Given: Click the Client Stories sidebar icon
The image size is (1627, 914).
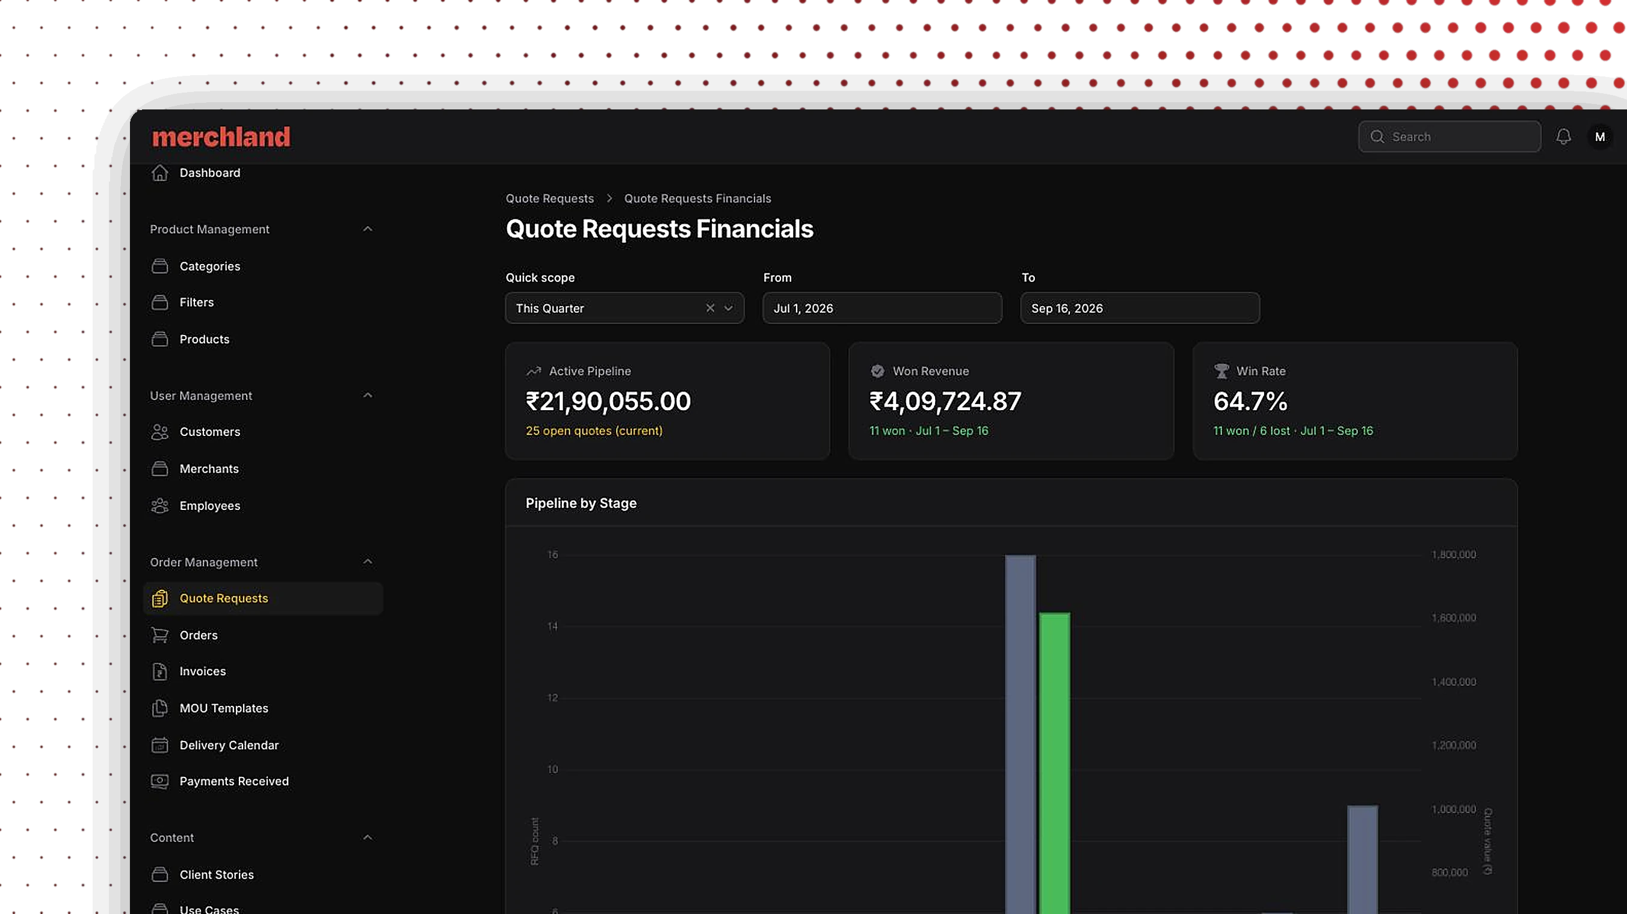Looking at the screenshot, I should click(160, 874).
